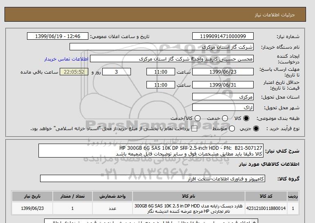Click the کد کالا column header
The image size is (315, 223).
pos(266,196)
